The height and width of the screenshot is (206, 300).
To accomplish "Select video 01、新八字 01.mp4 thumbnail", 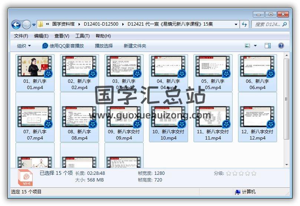I will 35,66.
